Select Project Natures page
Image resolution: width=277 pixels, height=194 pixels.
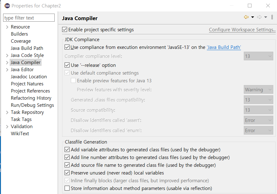[27, 84]
